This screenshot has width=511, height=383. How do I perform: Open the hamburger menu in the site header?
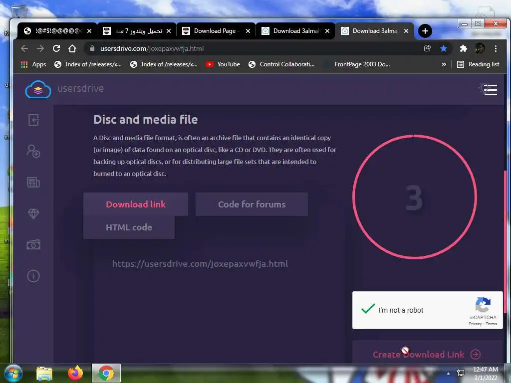490,90
